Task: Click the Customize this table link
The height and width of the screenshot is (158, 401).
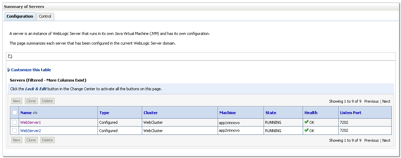Action: (x=31, y=70)
